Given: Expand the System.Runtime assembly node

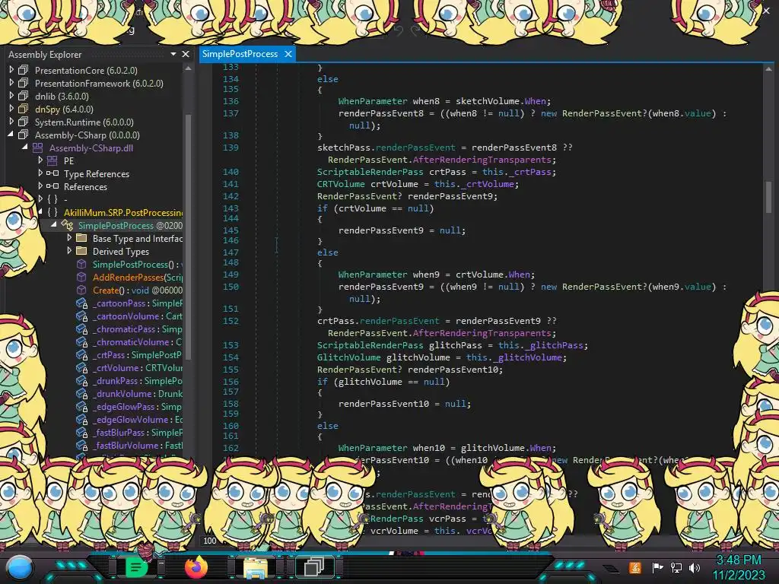Looking at the screenshot, I should [x=11, y=121].
